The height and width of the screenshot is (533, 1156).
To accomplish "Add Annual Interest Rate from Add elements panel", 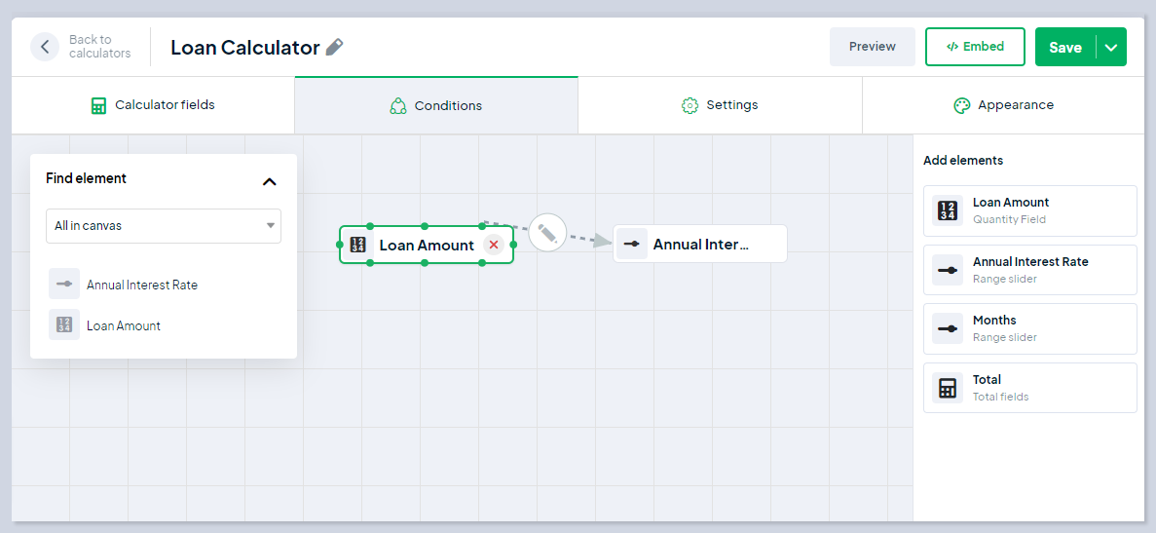I will tap(1030, 270).
